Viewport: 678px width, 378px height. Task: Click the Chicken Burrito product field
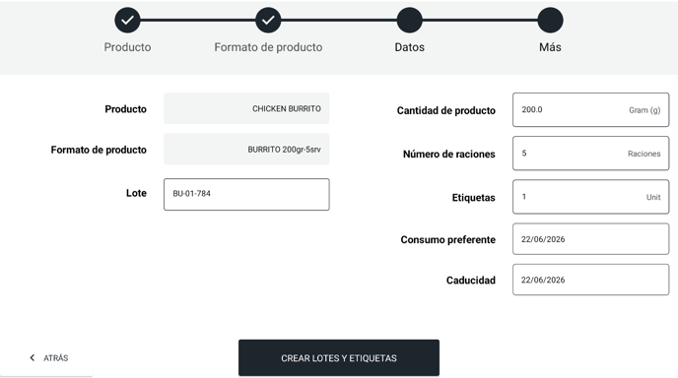[246, 108]
